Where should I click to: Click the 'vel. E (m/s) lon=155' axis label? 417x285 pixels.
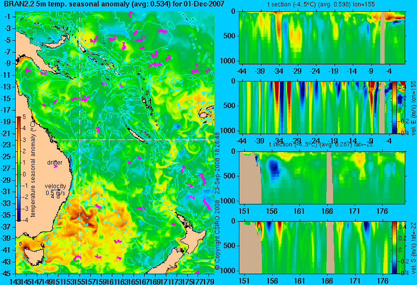(413, 108)
